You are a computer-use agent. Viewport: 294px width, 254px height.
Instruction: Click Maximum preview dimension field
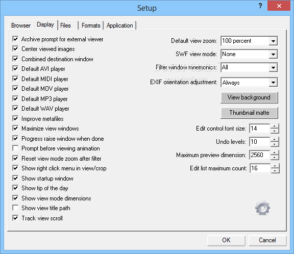tap(260, 155)
